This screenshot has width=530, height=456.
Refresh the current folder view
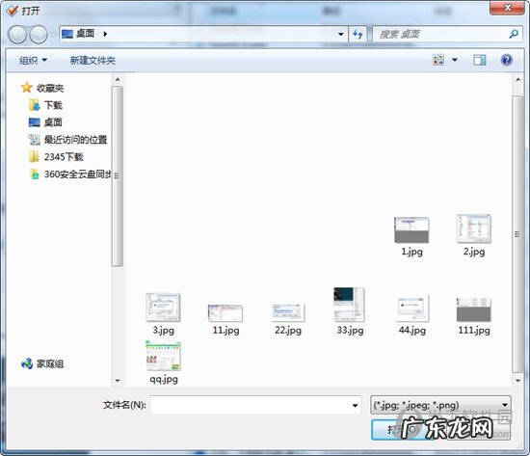(358, 34)
